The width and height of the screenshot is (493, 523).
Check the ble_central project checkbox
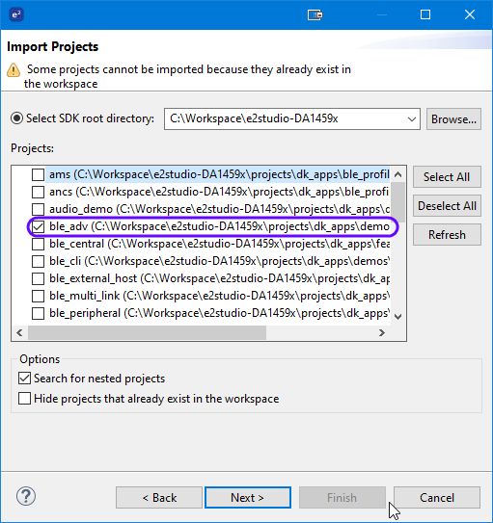tap(38, 244)
